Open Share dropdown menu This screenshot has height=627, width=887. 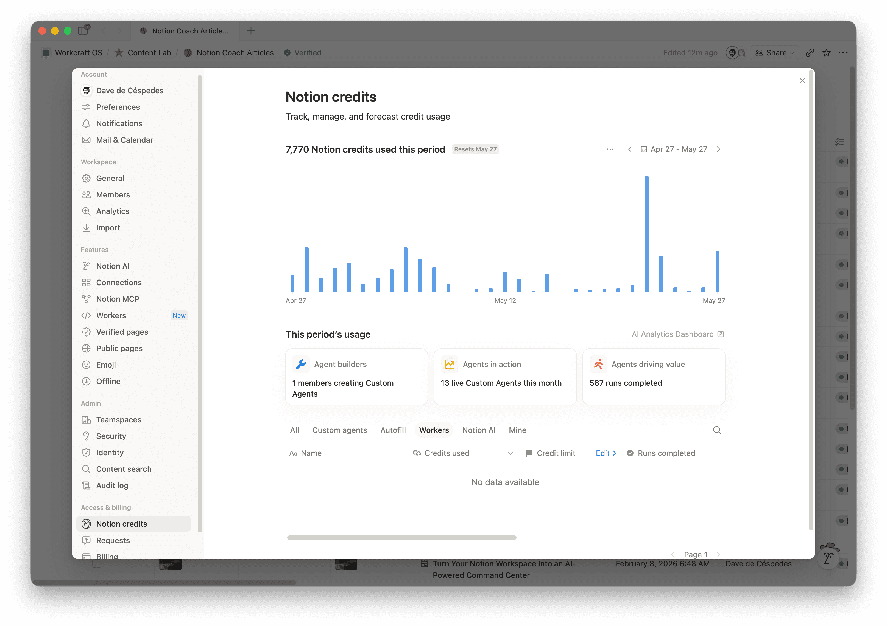click(775, 53)
